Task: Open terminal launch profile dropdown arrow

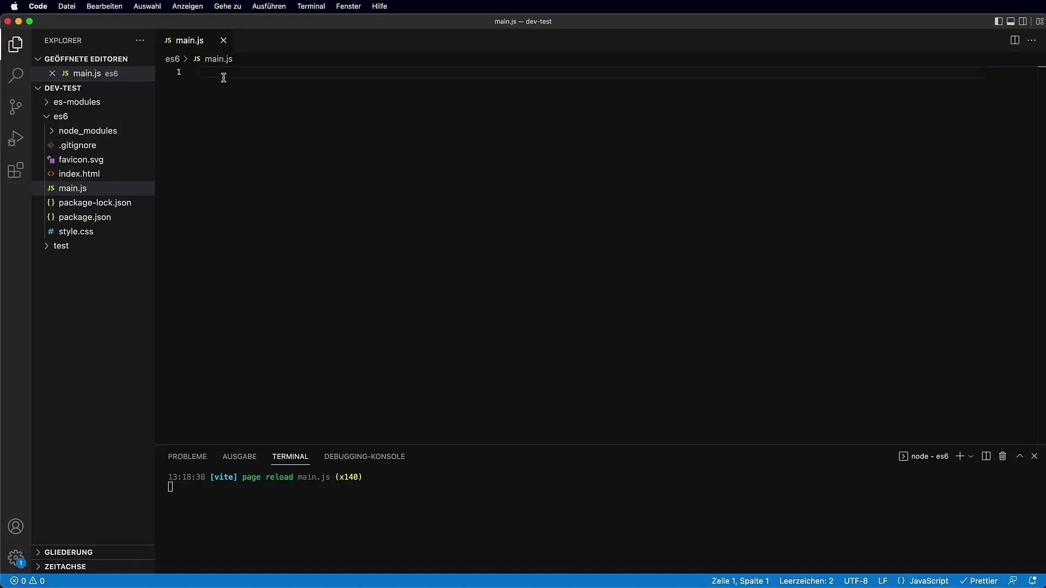Action: (x=971, y=456)
